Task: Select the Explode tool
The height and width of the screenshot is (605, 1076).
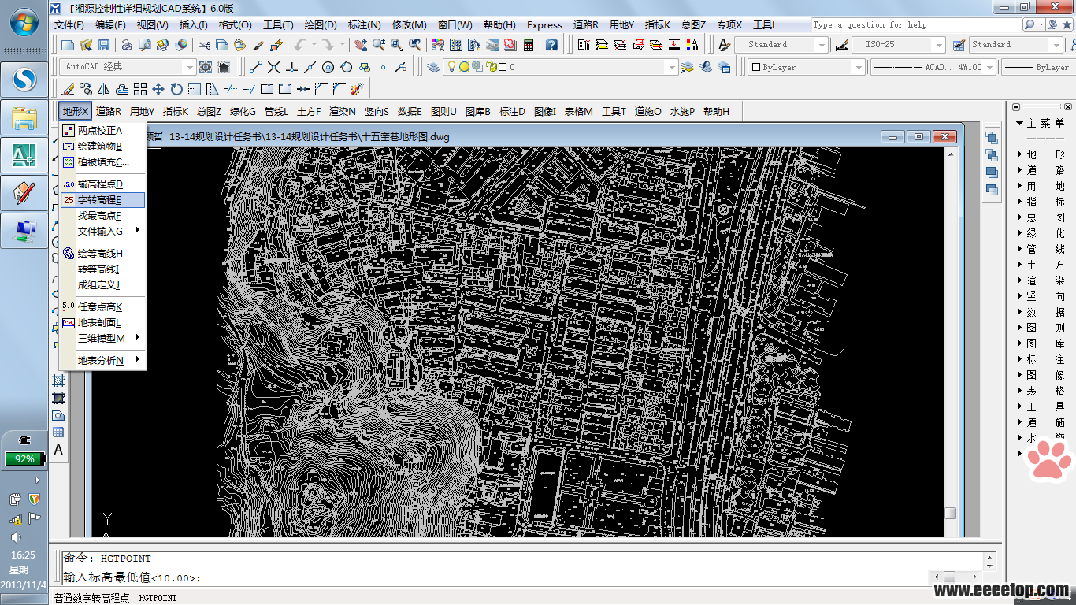Action: (358, 89)
